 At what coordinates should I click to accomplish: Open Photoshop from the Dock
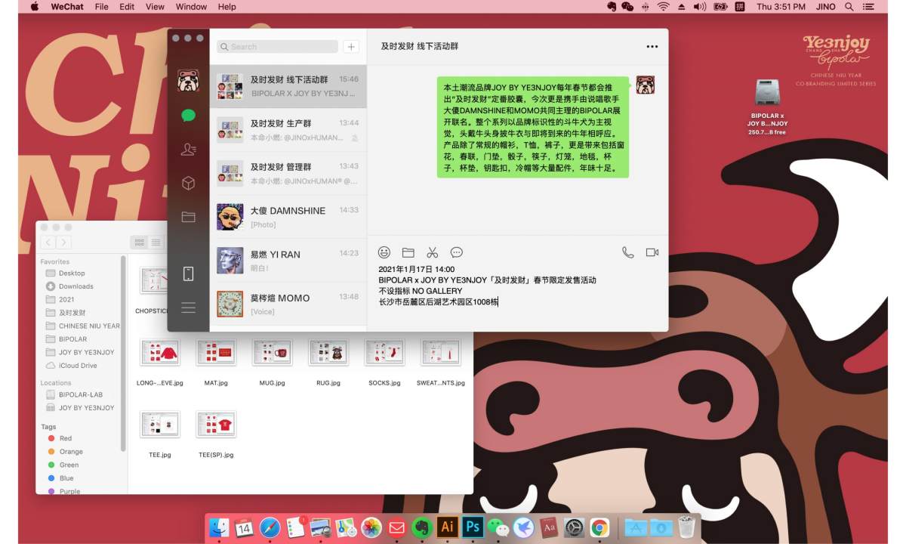pyautogui.click(x=473, y=527)
